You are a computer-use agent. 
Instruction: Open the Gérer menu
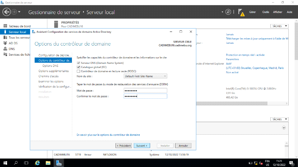[x=252, y=12]
